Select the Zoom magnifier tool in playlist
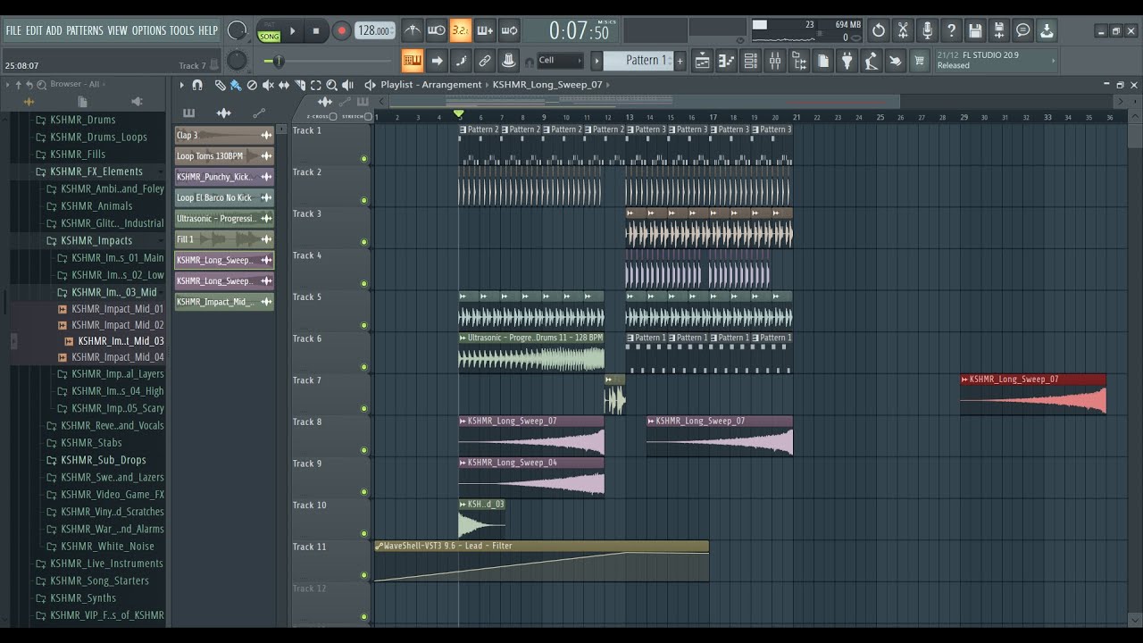1143x643 pixels. [332, 85]
